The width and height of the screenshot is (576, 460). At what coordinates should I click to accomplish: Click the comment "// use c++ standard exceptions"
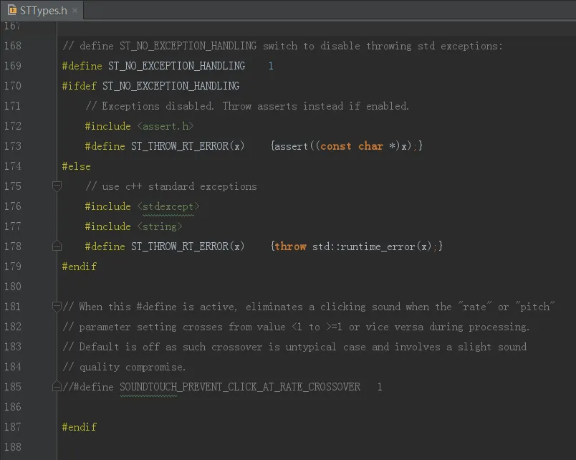coord(171,186)
